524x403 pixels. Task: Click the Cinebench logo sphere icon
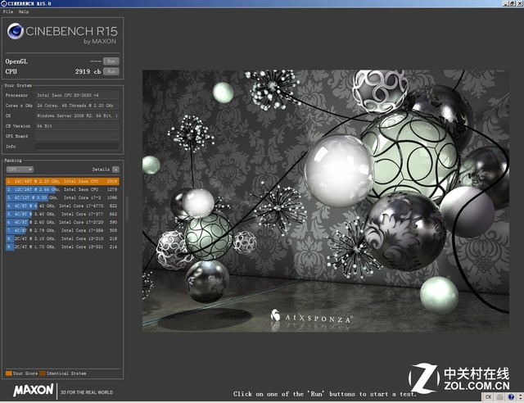[16, 31]
